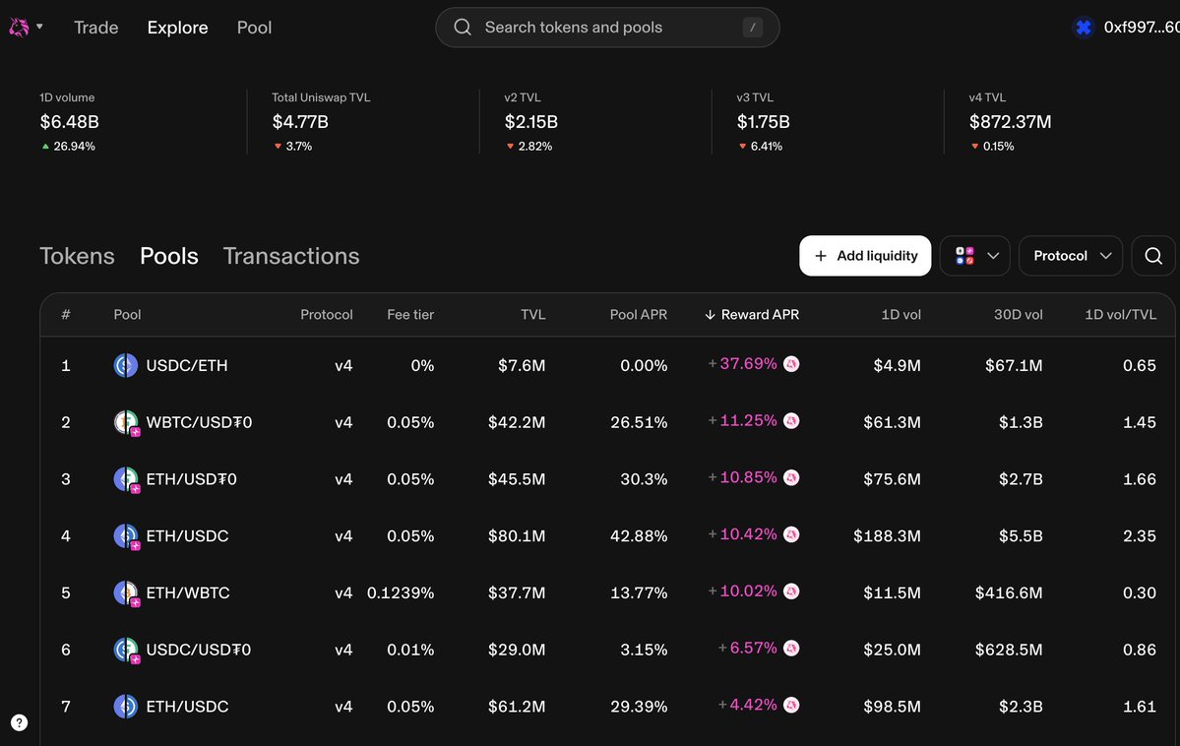Click the magnifier icon in the top search bar
The height and width of the screenshot is (746, 1180).
click(463, 28)
